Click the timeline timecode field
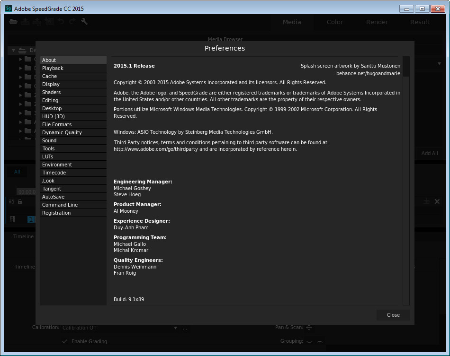This screenshot has height=356, width=450. (27, 191)
